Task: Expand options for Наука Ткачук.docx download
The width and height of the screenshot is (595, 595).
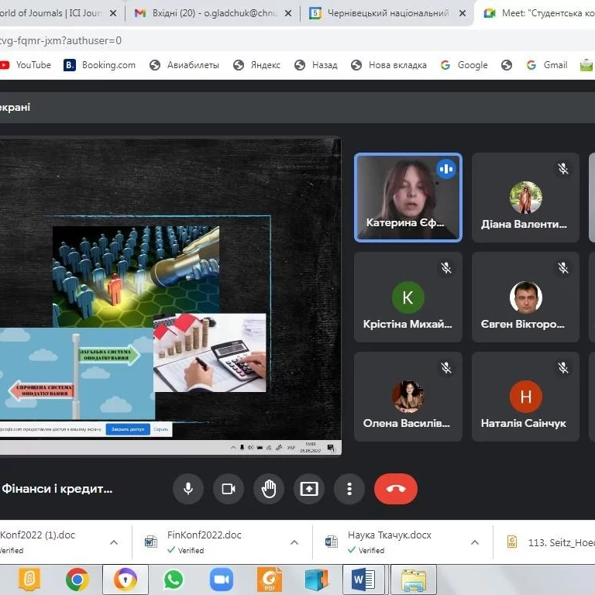Action: pyautogui.click(x=475, y=542)
